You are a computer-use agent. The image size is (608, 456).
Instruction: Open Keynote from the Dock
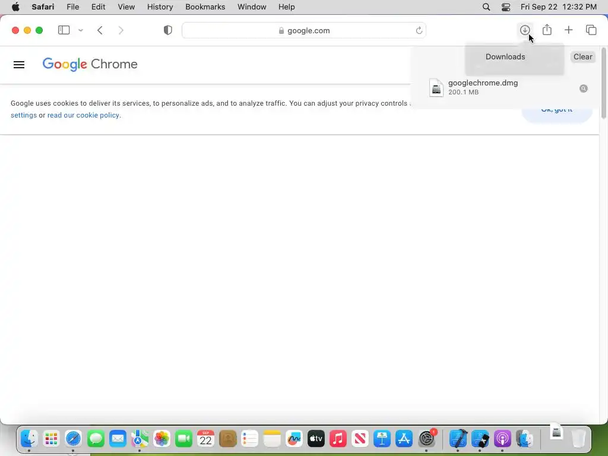point(382,439)
